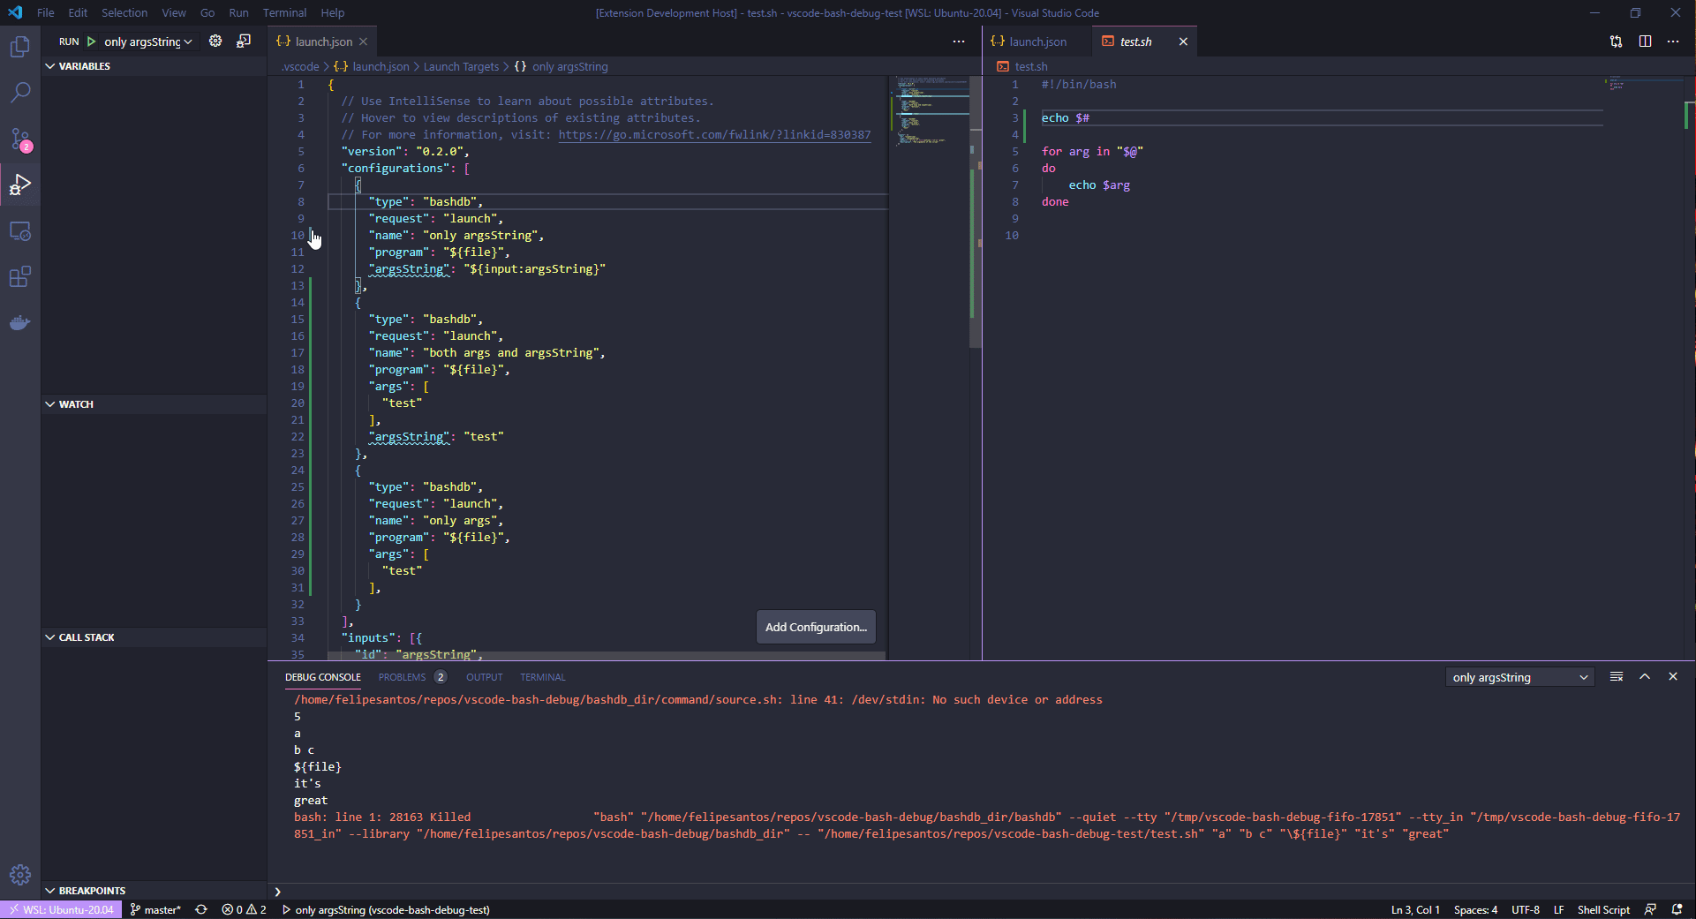Open the Explorer view in activity bar
Viewport: 1696px width, 919px height.
coord(19,46)
